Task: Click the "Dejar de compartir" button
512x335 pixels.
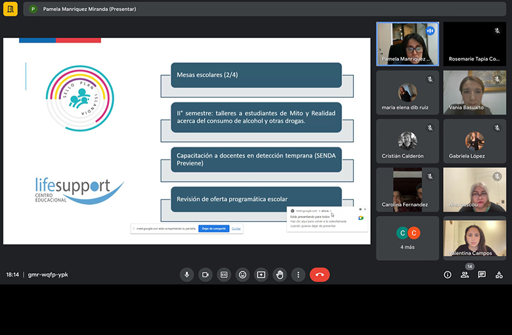Action: [213, 229]
